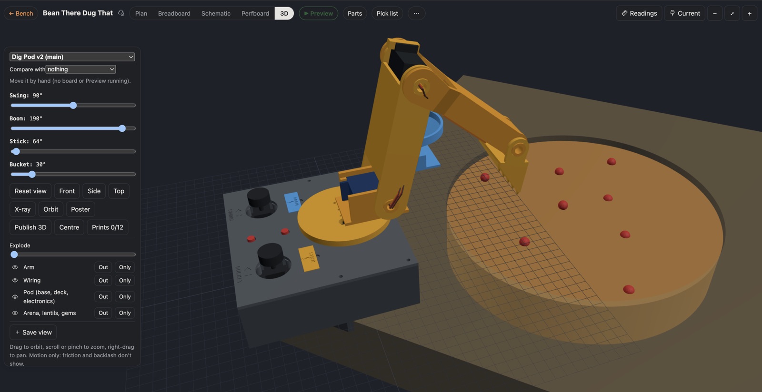Click Save view
This screenshot has width=762, height=392.
(33, 333)
